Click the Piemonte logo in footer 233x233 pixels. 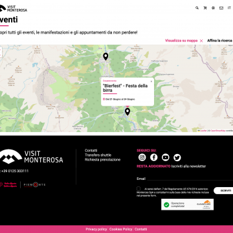(x=34, y=184)
